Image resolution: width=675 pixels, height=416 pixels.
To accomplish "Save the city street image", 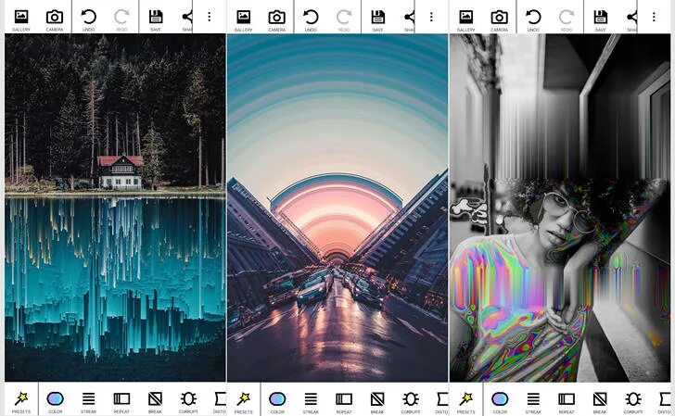I will (377, 20).
